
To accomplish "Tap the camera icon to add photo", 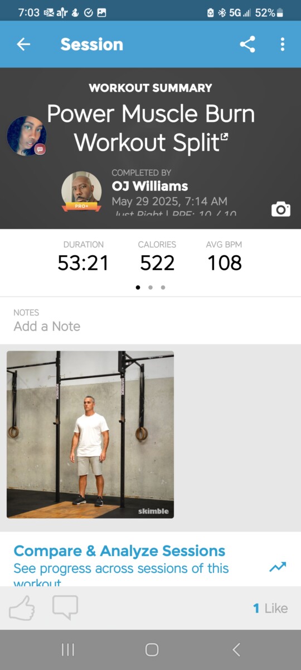I will 281,209.
